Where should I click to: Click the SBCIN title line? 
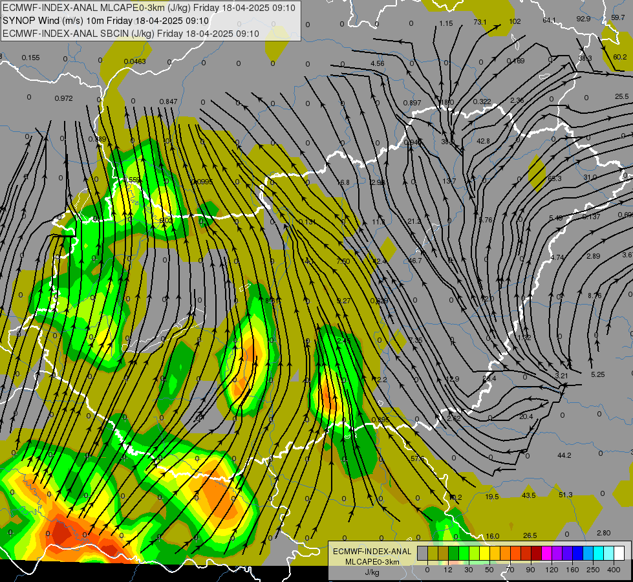click(131, 34)
